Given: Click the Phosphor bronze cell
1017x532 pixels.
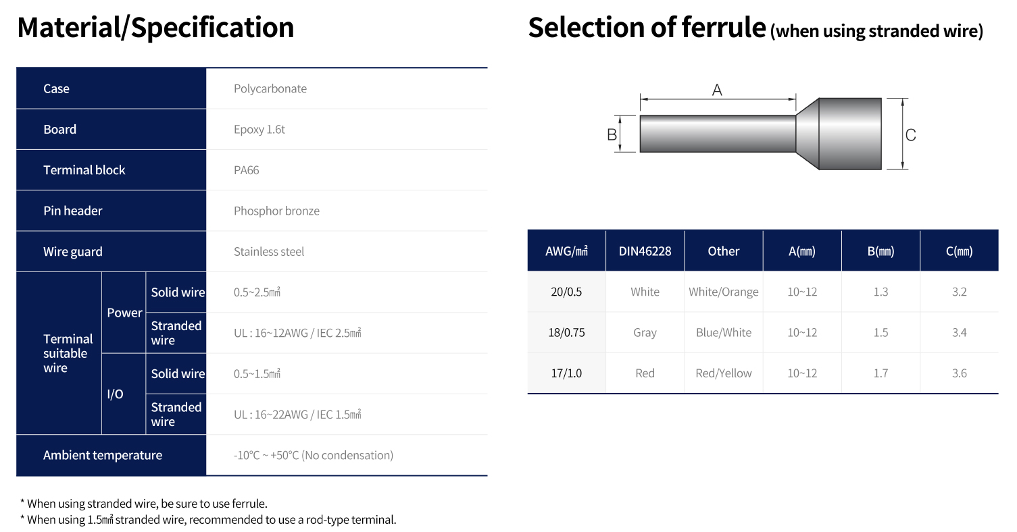Looking at the screenshot, I should pos(347,211).
